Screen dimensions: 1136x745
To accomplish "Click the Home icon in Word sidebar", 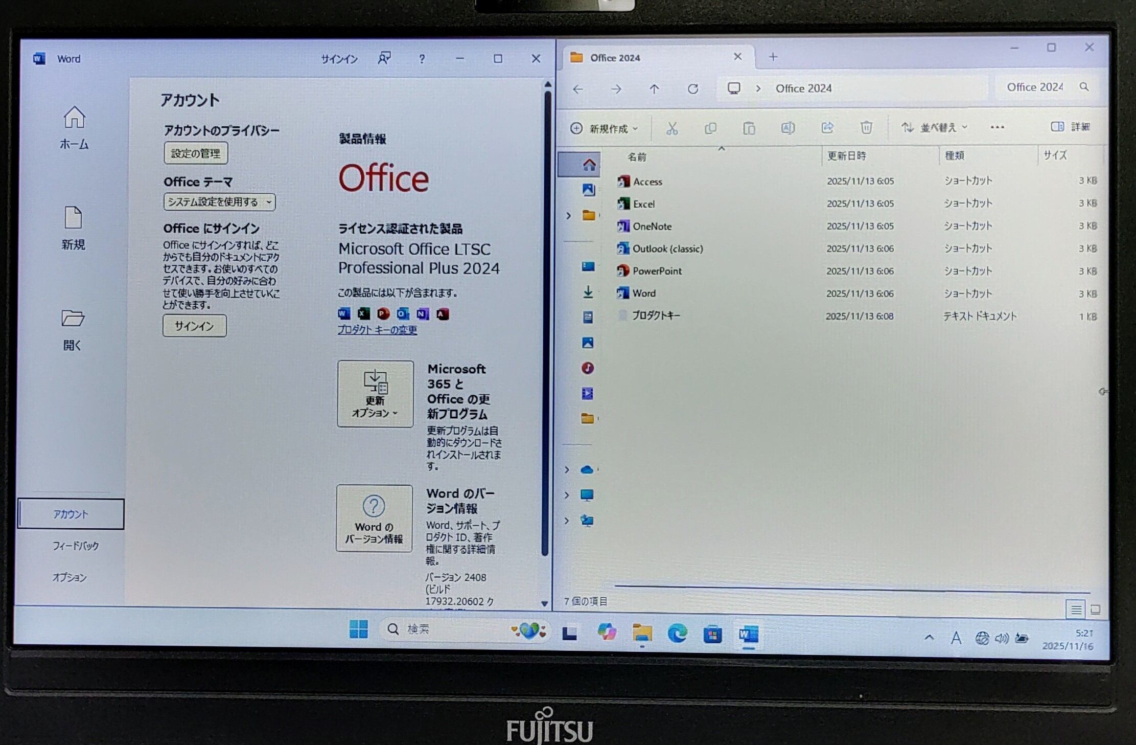I will [74, 118].
